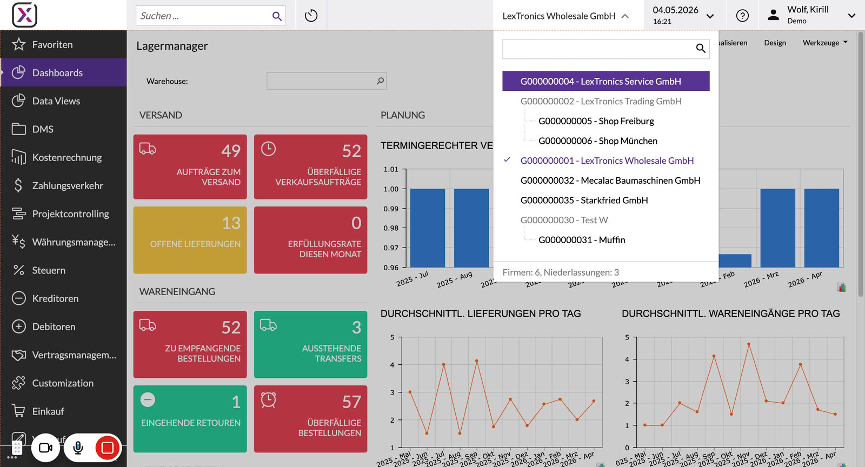Open the Steuern percent module
Viewport: 865px width, 467px height.
[63, 270]
